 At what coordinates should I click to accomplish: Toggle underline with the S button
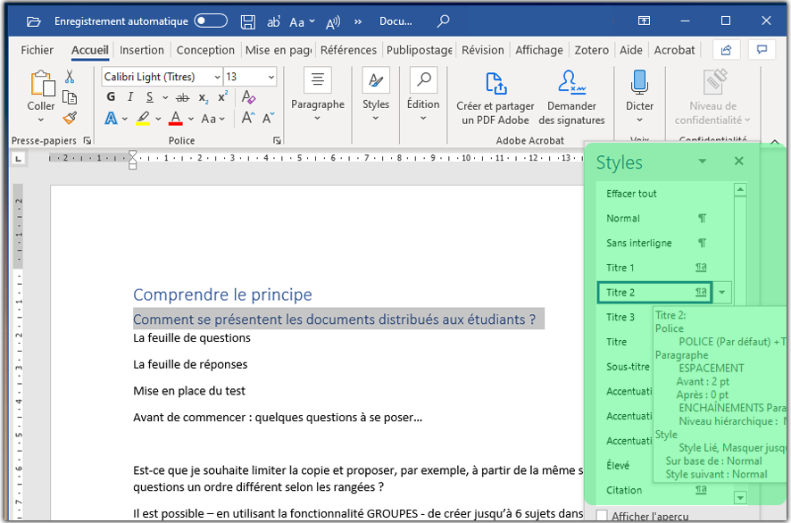click(150, 96)
